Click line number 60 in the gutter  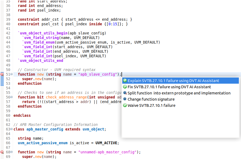click(x=8, y=115)
